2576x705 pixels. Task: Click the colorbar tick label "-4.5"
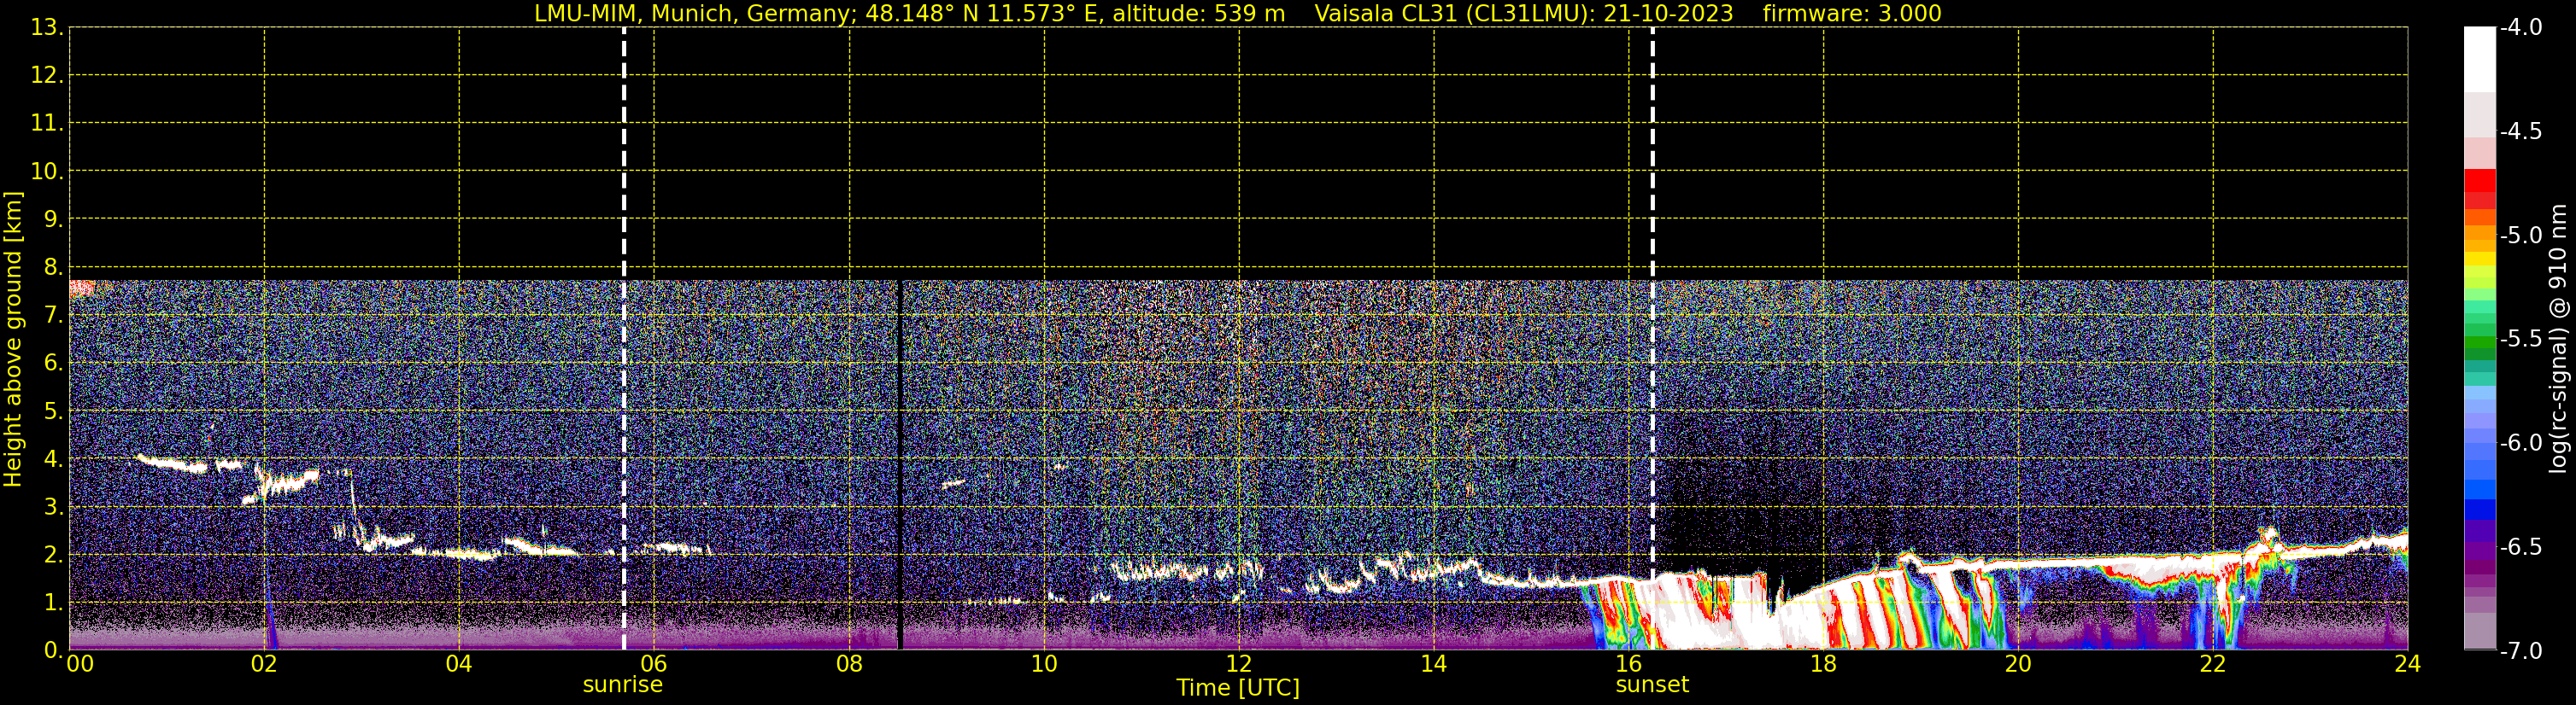tap(2520, 131)
